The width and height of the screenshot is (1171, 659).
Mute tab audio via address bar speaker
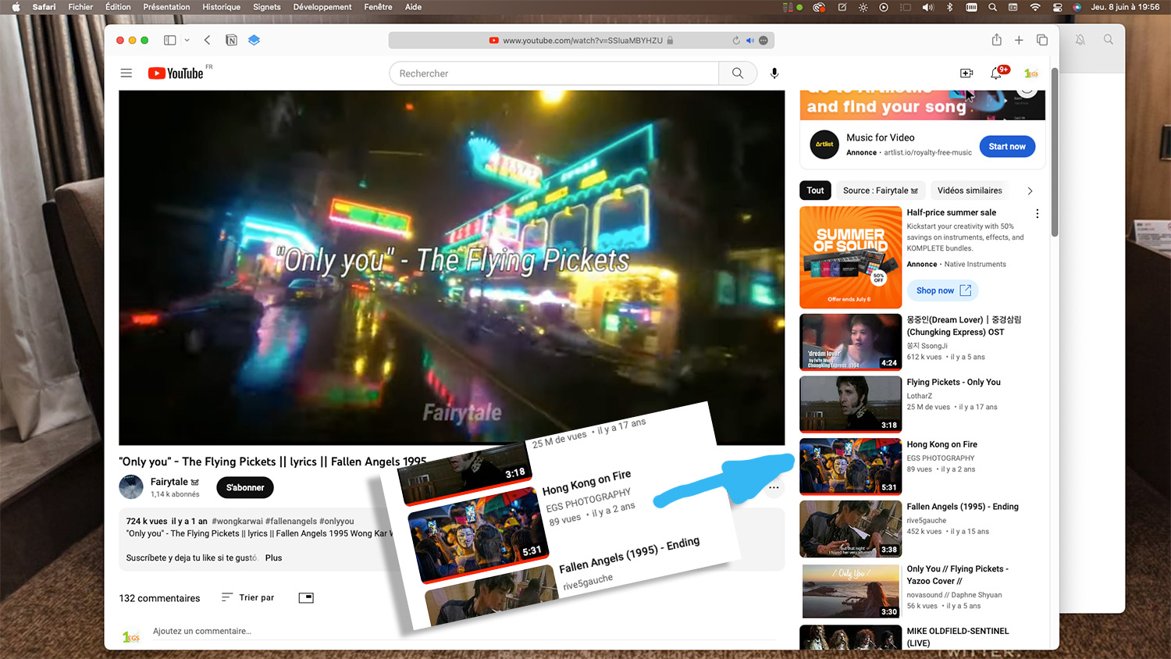tap(749, 41)
